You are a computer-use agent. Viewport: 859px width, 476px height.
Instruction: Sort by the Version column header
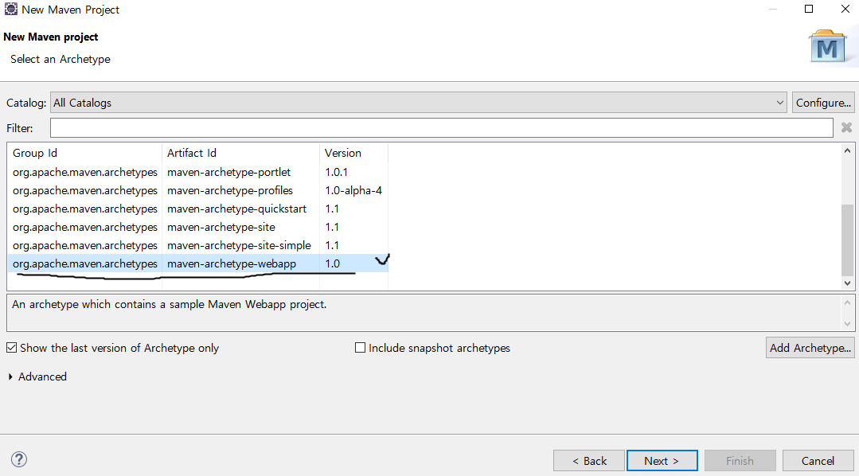coord(353,153)
